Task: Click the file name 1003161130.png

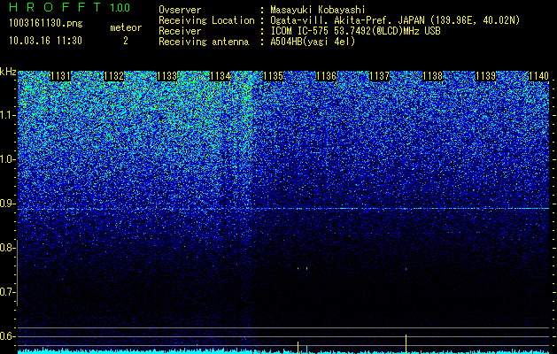Action: [46, 24]
